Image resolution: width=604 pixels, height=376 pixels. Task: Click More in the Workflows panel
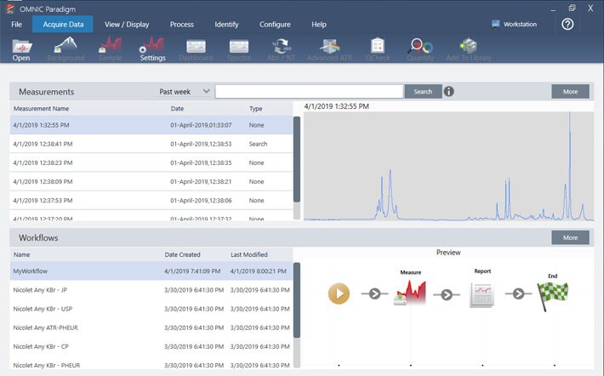click(x=570, y=238)
